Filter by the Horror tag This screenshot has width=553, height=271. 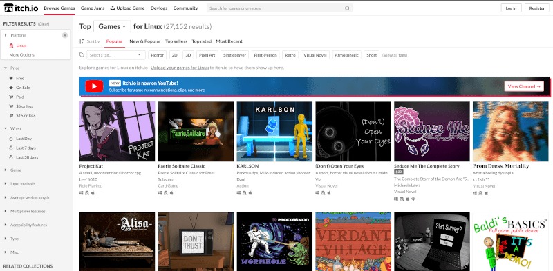[158, 55]
